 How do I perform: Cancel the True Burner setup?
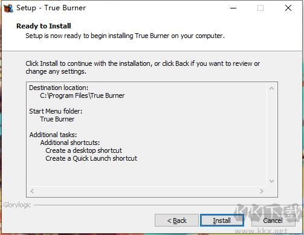pos(273,221)
